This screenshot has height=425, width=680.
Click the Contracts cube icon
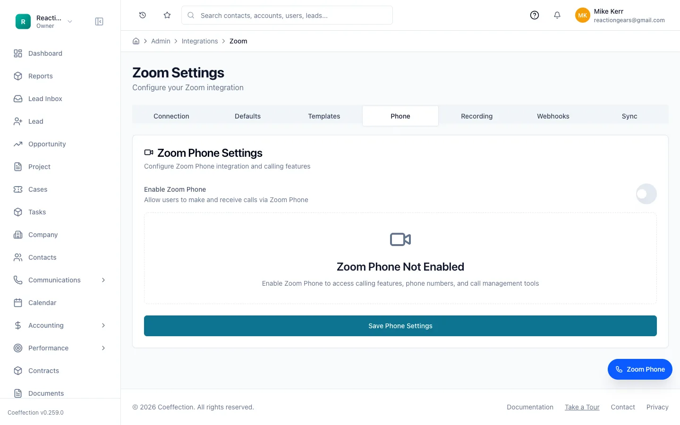[18, 371]
